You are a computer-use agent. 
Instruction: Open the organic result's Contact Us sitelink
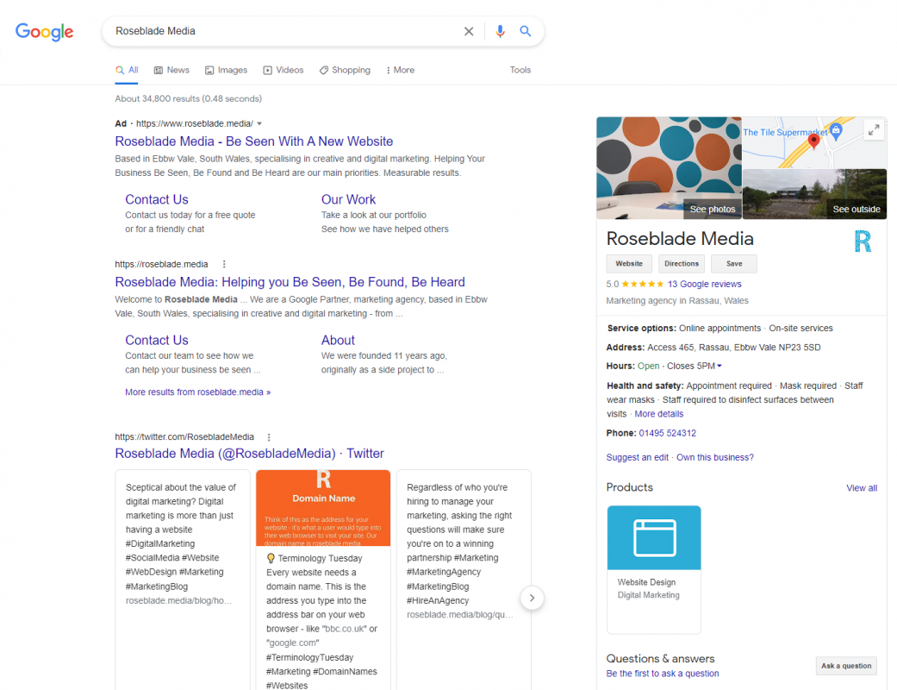point(157,340)
